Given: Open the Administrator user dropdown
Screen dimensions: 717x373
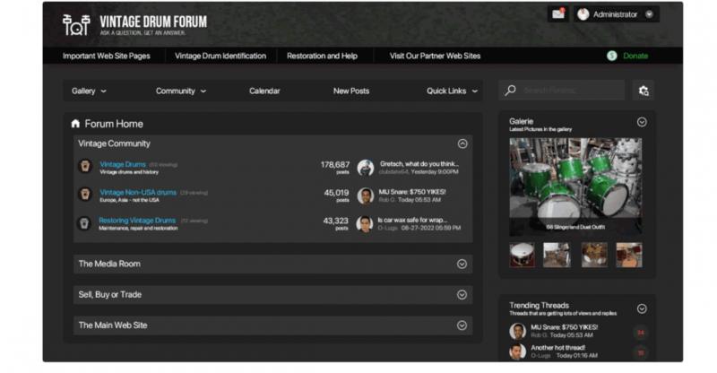Looking at the screenshot, I should tap(617, 14).
